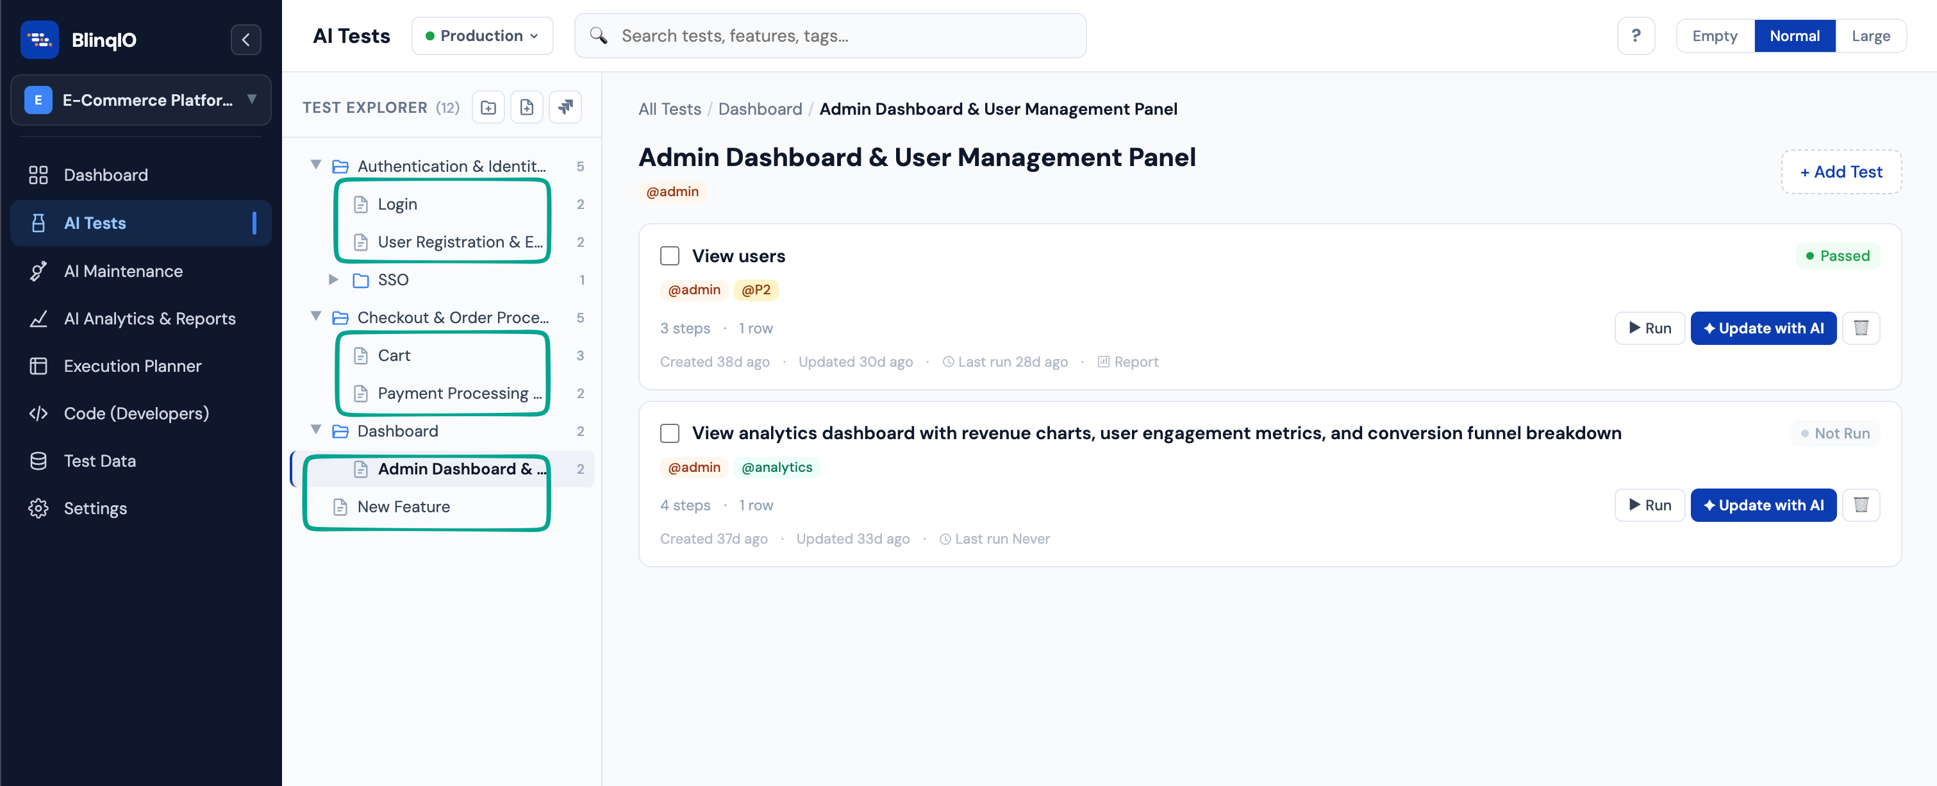
Task: Tick the checkbox beside View users
Action: pyautogui.click(x=669, y=256)
